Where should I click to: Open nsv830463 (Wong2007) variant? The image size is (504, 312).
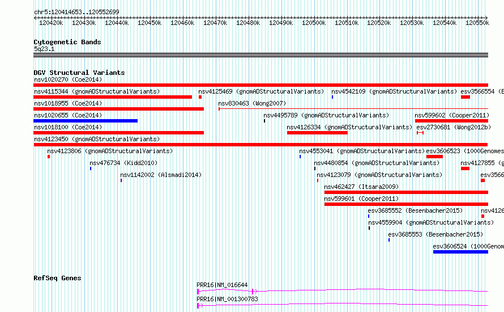(x=252, y=103)
